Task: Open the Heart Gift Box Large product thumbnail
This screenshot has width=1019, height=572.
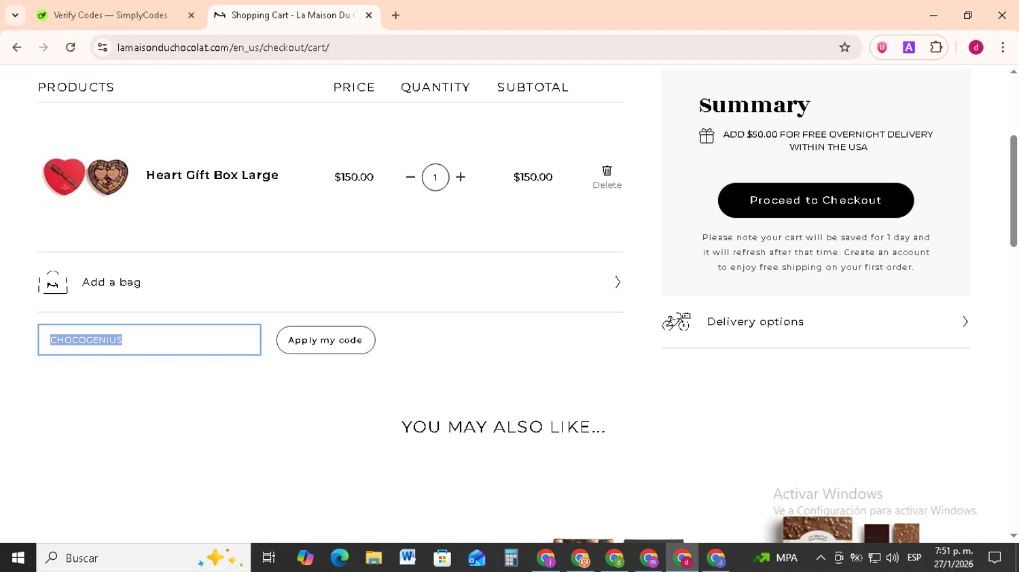Action: [86, 176]
